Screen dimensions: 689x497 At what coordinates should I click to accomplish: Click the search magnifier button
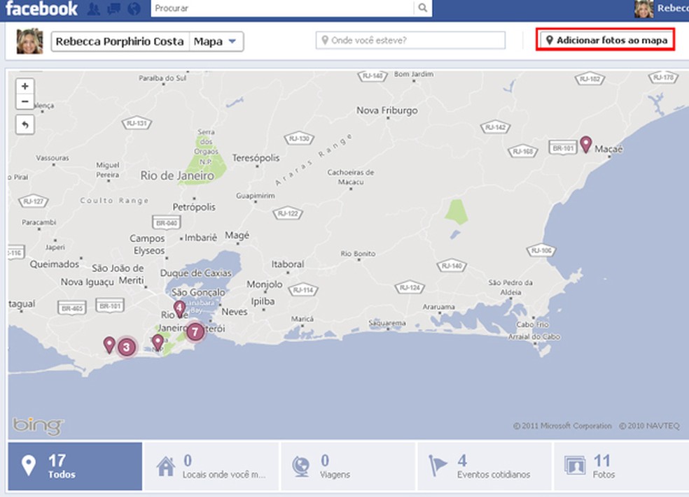point(423,8)
